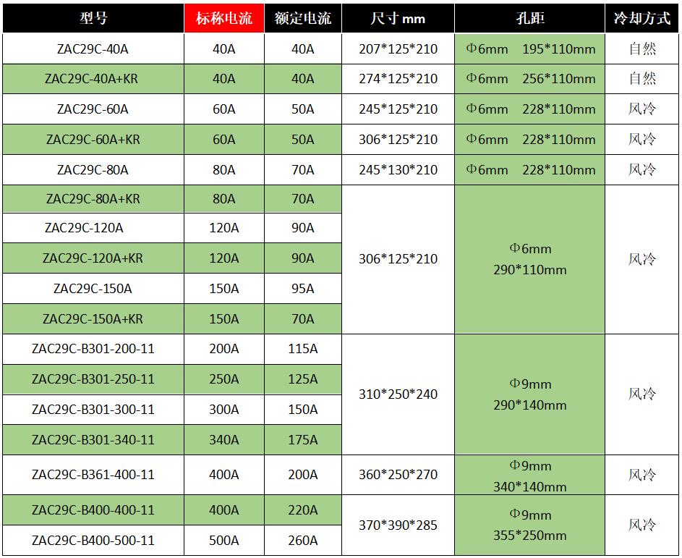This screenshot has height=558, width=682.
Task: Click the 额定电流 column header
Action: 303,19
